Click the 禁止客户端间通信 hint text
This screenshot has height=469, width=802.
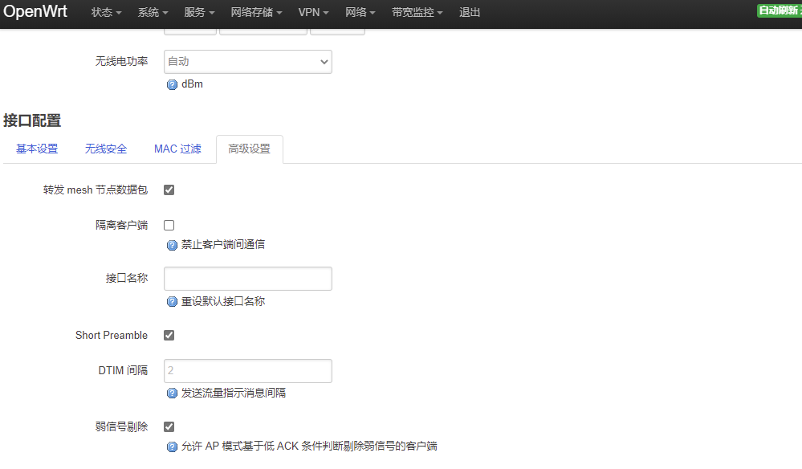223,244
